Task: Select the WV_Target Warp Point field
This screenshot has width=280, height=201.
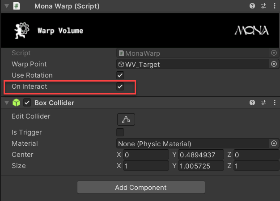Action: [x=192, y=64]
